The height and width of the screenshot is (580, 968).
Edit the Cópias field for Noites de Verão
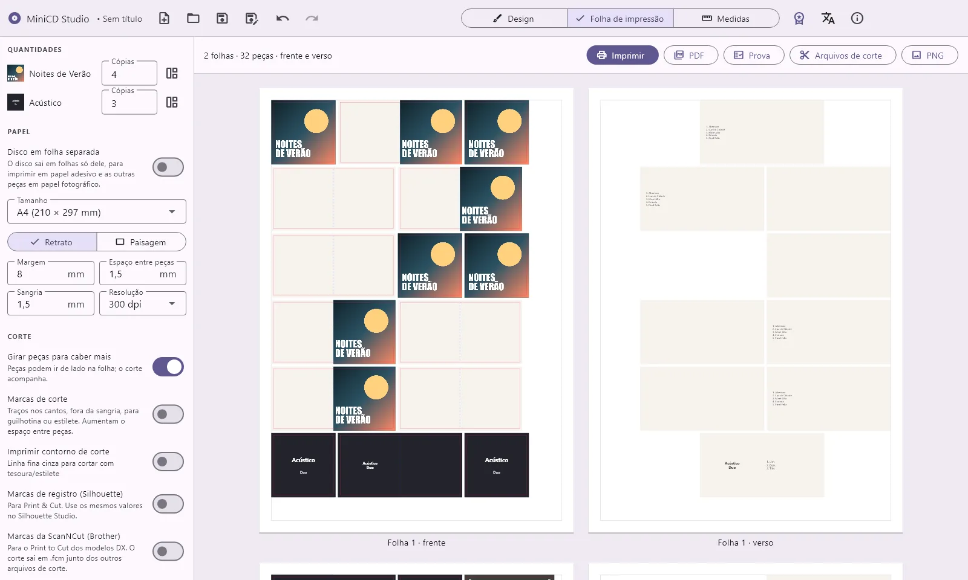click(x=129, y=74)
